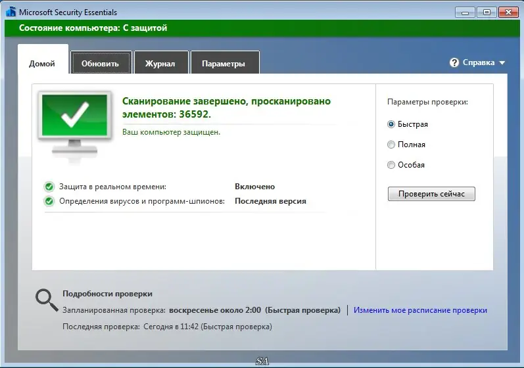Open Изменить мое расписание проверки link
The width and height of the screenshot is (524, 368).
[x=420, y=310]
